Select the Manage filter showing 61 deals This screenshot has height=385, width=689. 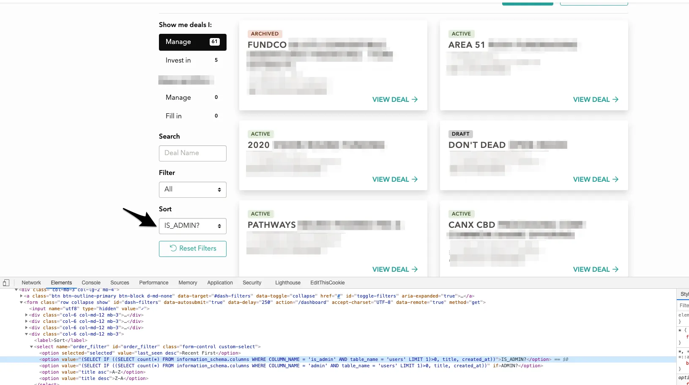tap(192, 42)
